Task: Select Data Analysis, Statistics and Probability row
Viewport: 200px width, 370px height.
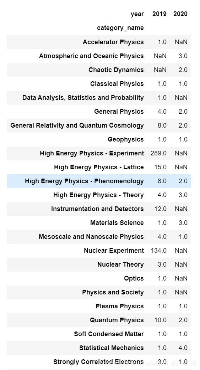Action: coord(99,98)
